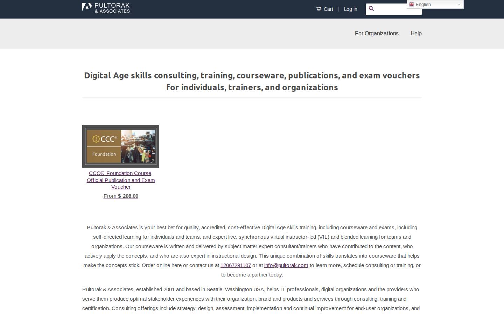Open the Help menu
The image size is (504, 315).
(x=416, y=33)
